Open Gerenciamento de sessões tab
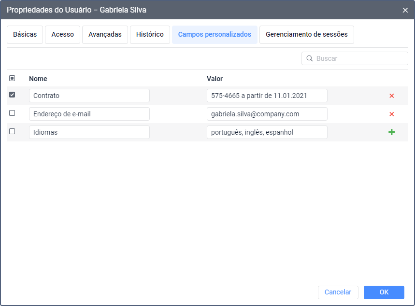Screen dimensions: 415x306 (306, 35)
